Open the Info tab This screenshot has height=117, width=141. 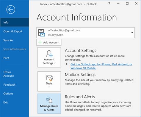[14, 23]
